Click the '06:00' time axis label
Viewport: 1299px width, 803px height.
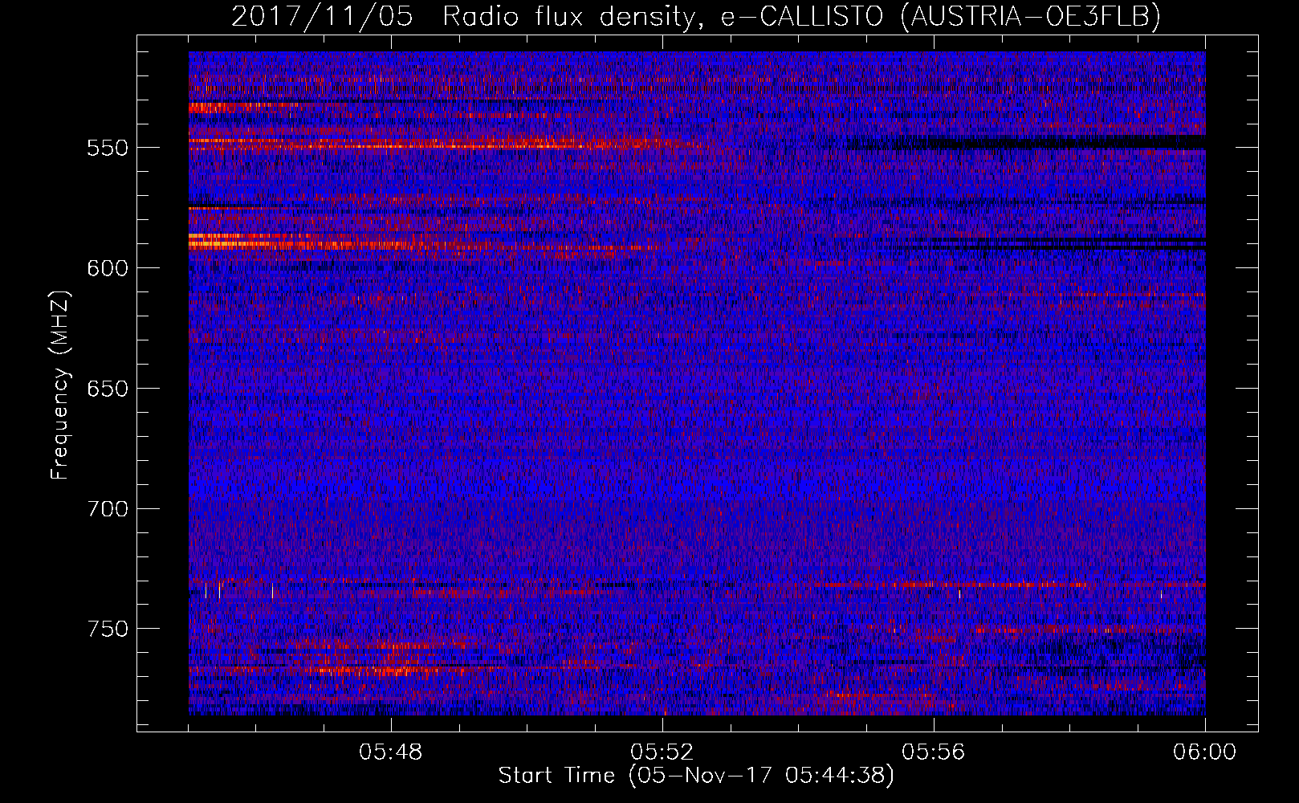[1205, 752]
